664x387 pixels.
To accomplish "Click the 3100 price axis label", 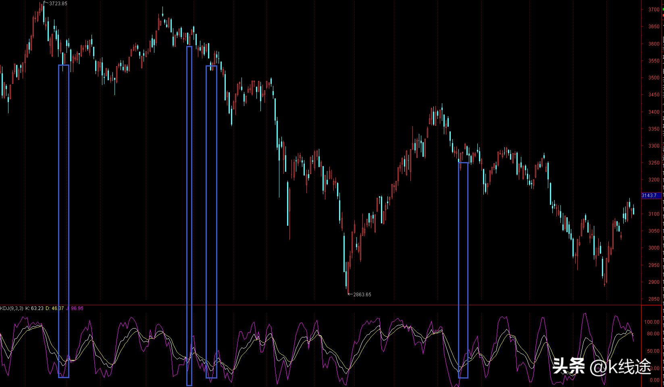I will tap(654, 214).
